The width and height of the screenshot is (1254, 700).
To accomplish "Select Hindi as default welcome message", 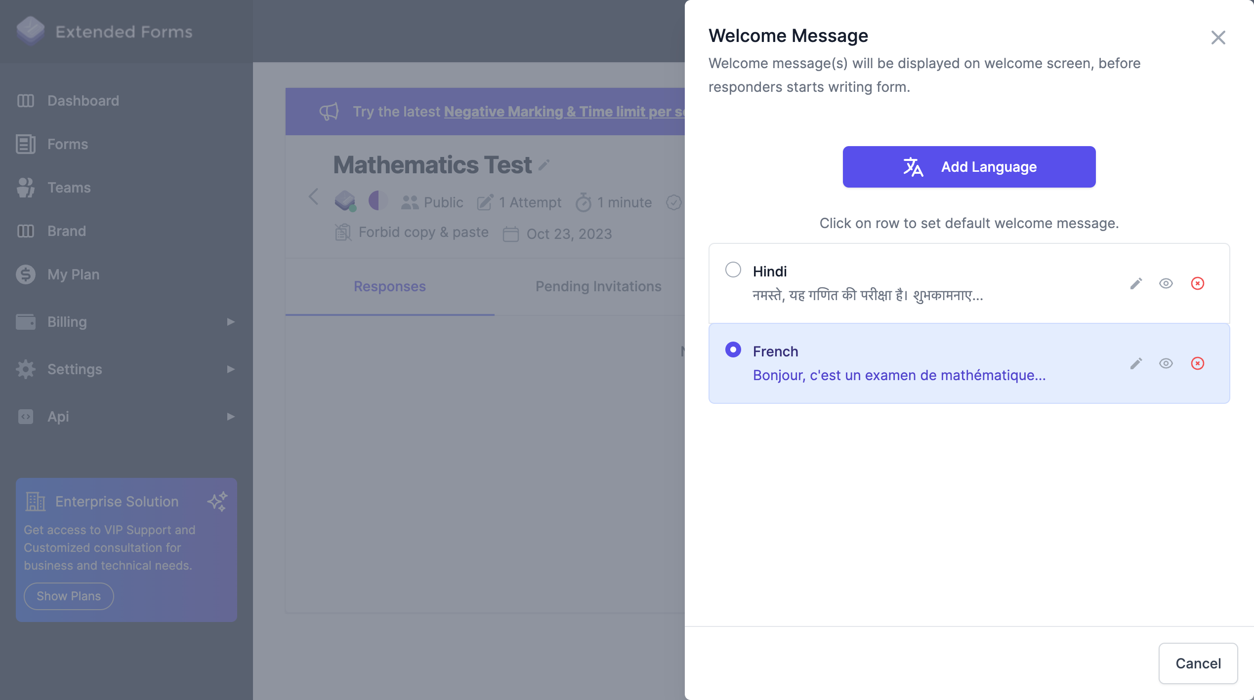I will (734, 270).
